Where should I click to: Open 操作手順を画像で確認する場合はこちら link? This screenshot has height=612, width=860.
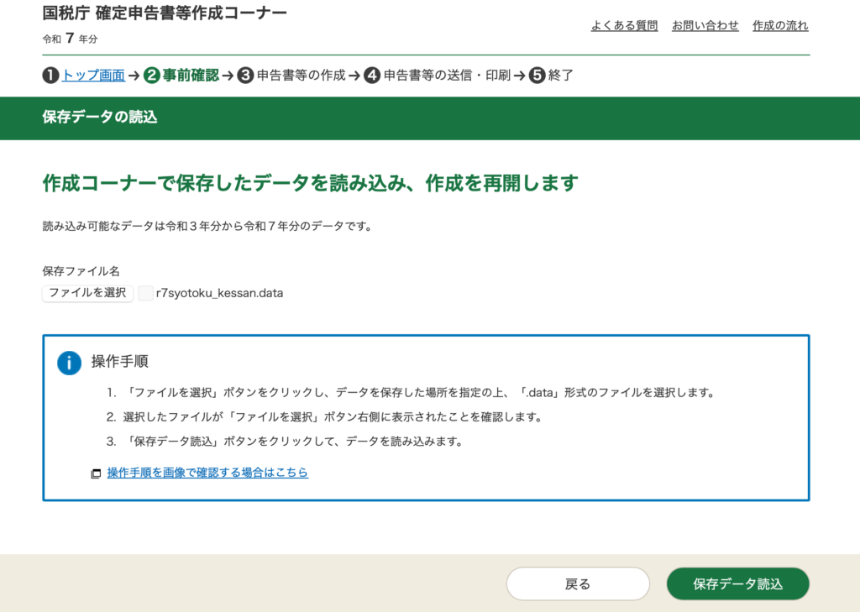coord(207,473)
